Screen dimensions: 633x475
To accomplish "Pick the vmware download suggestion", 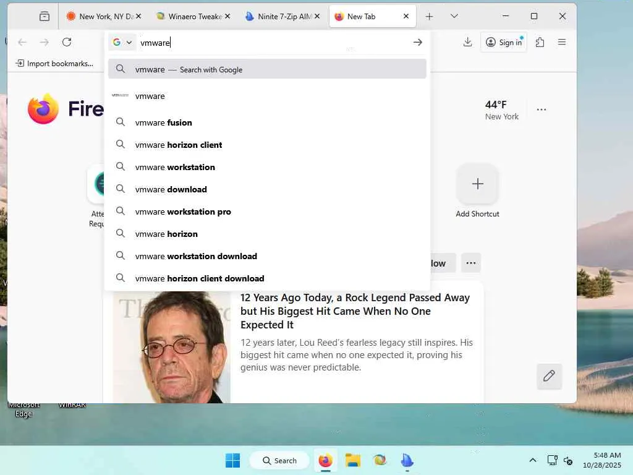I will coord(267,189).
